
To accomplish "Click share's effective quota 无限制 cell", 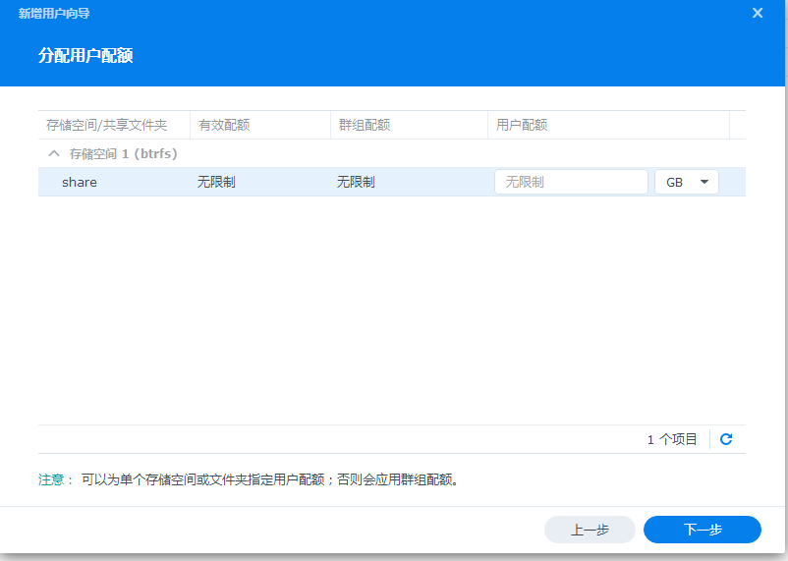I will tap(216, 182).
